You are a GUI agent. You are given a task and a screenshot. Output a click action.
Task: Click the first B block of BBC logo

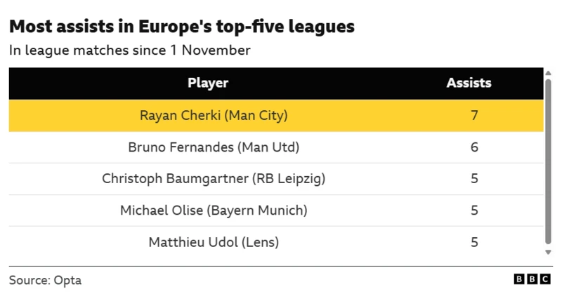[519, 279]
